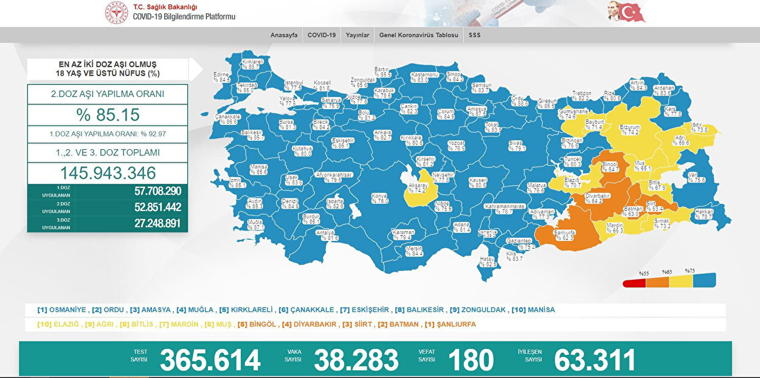Open the SSS menu item

474,35
